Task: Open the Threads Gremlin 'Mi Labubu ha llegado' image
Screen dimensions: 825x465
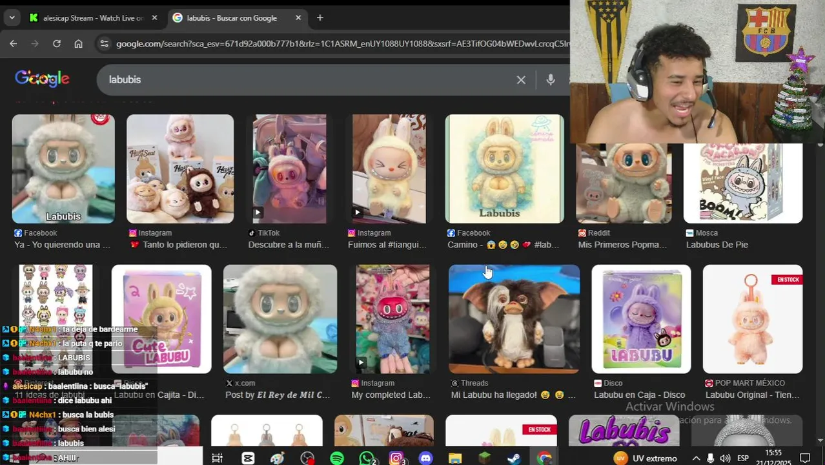Action: (x=514, y=319)
